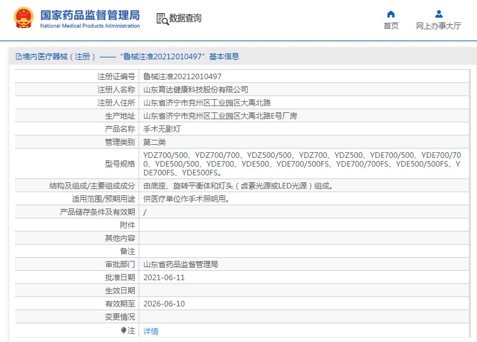Click the 附件 label
This screenshot has width=477, height=342.
(x=127, y=225)
